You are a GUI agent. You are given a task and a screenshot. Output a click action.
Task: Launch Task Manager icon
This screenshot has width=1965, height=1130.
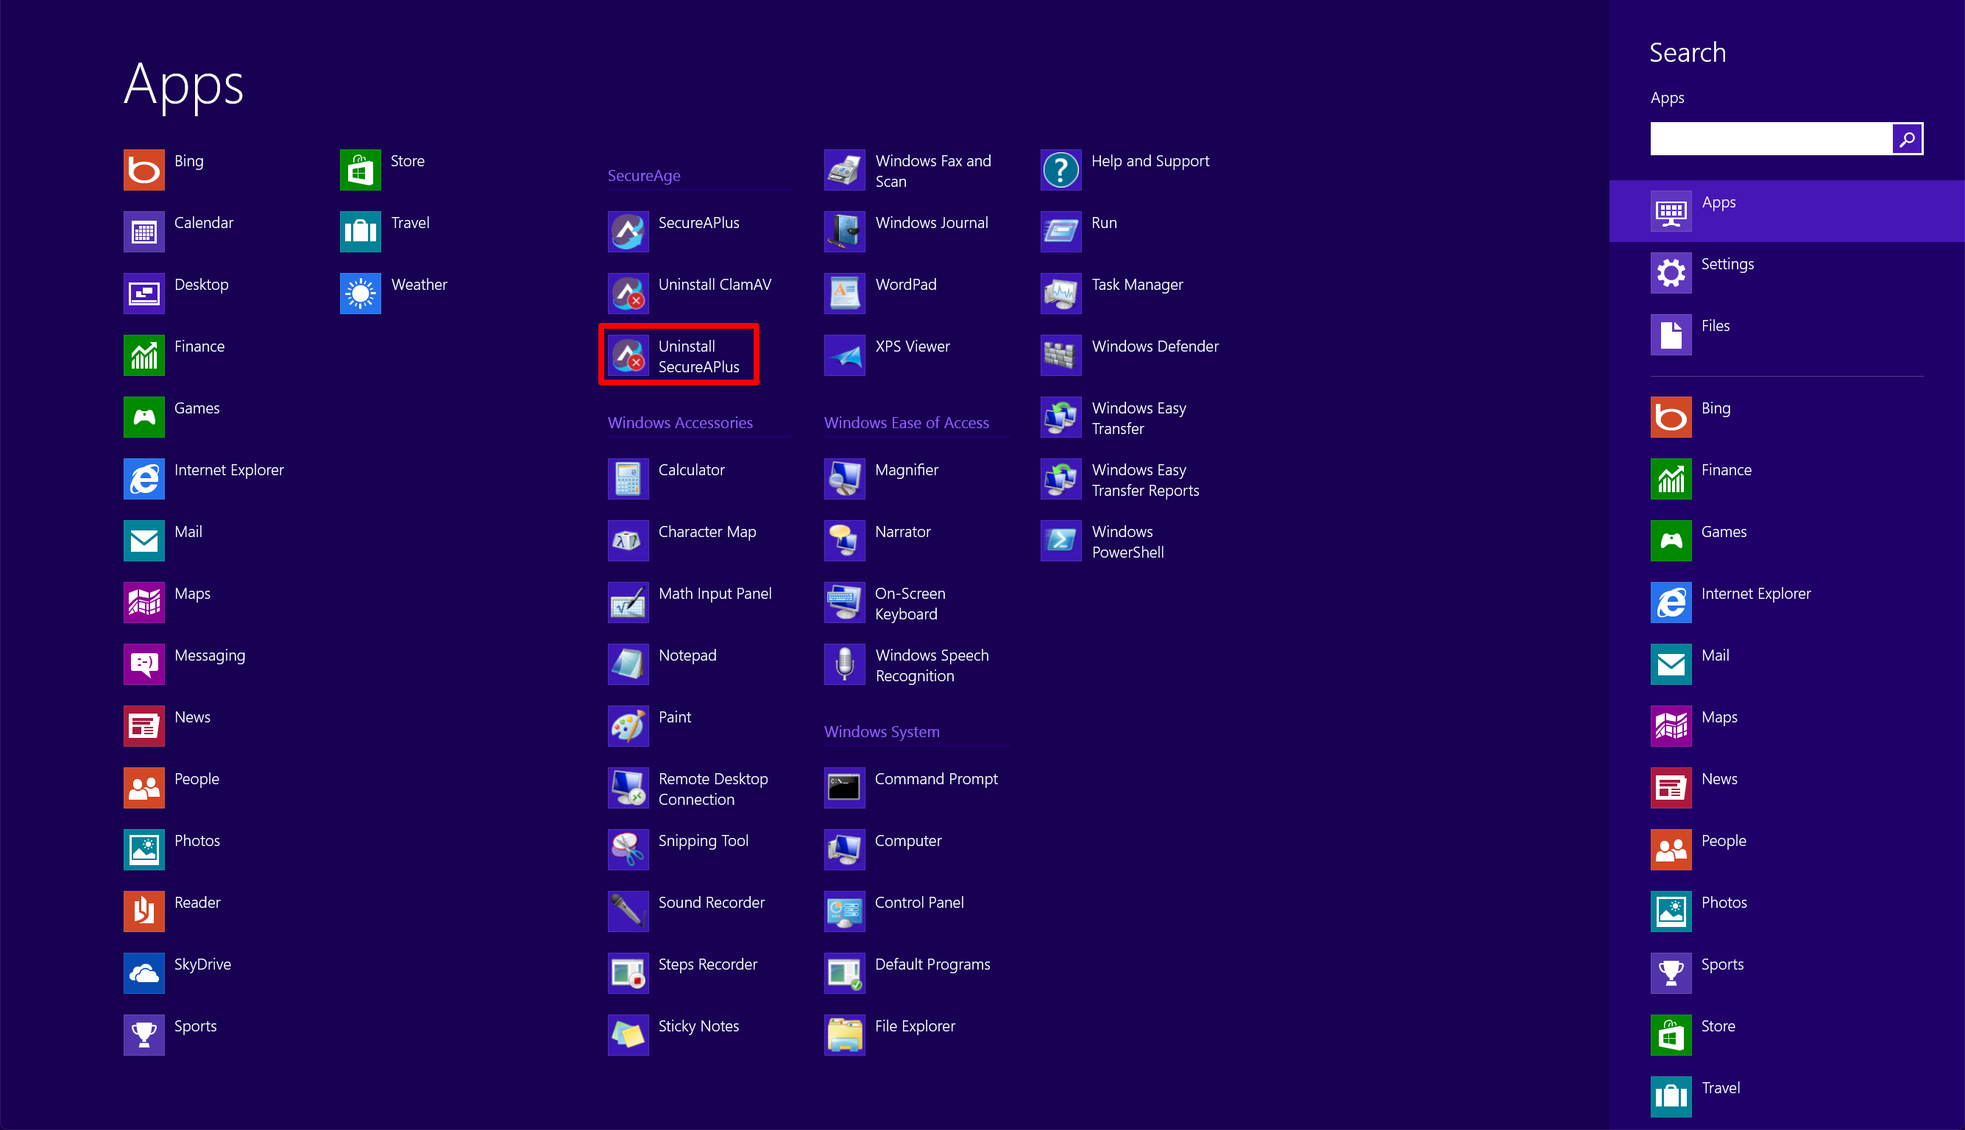tap(1061, 294)
